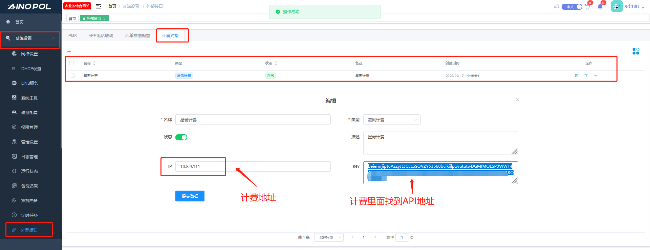
Task: Open the shopping cart icon in the header
Action: pos(587,7)
